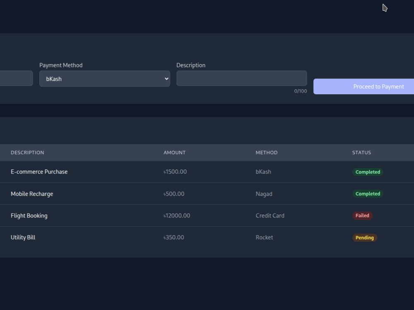414x310 pixels.
Task: Click the 350.00 amount cell
Action: click(x=174, y=238)
